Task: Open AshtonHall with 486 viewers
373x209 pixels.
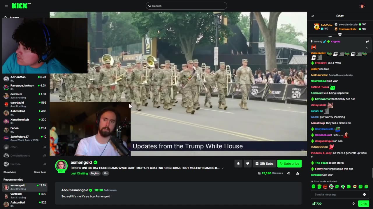Action: [25, 113]
